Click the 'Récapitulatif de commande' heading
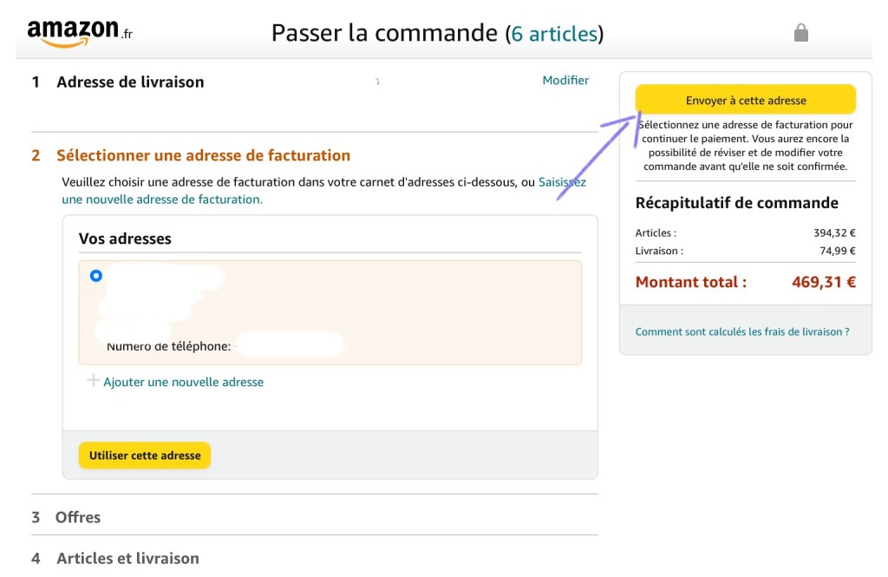 [736, 203]
